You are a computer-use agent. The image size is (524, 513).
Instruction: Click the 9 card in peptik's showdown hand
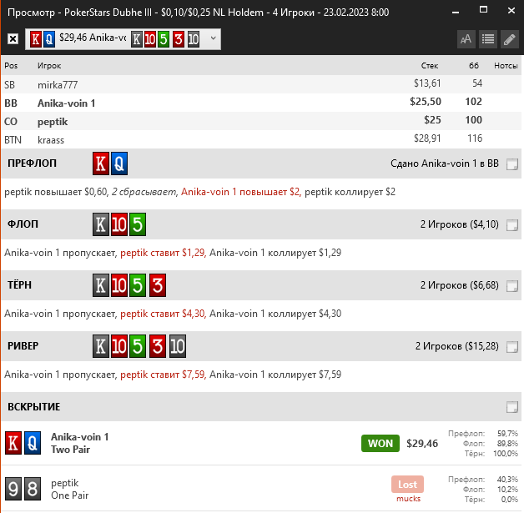click(13, 489)
